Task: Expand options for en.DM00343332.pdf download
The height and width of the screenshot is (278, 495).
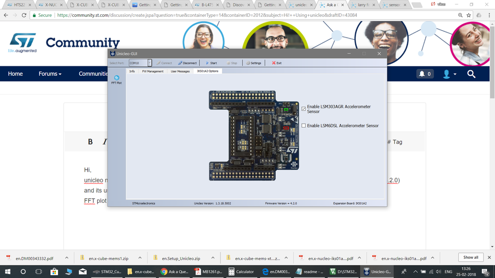Action: pos(66,258)
